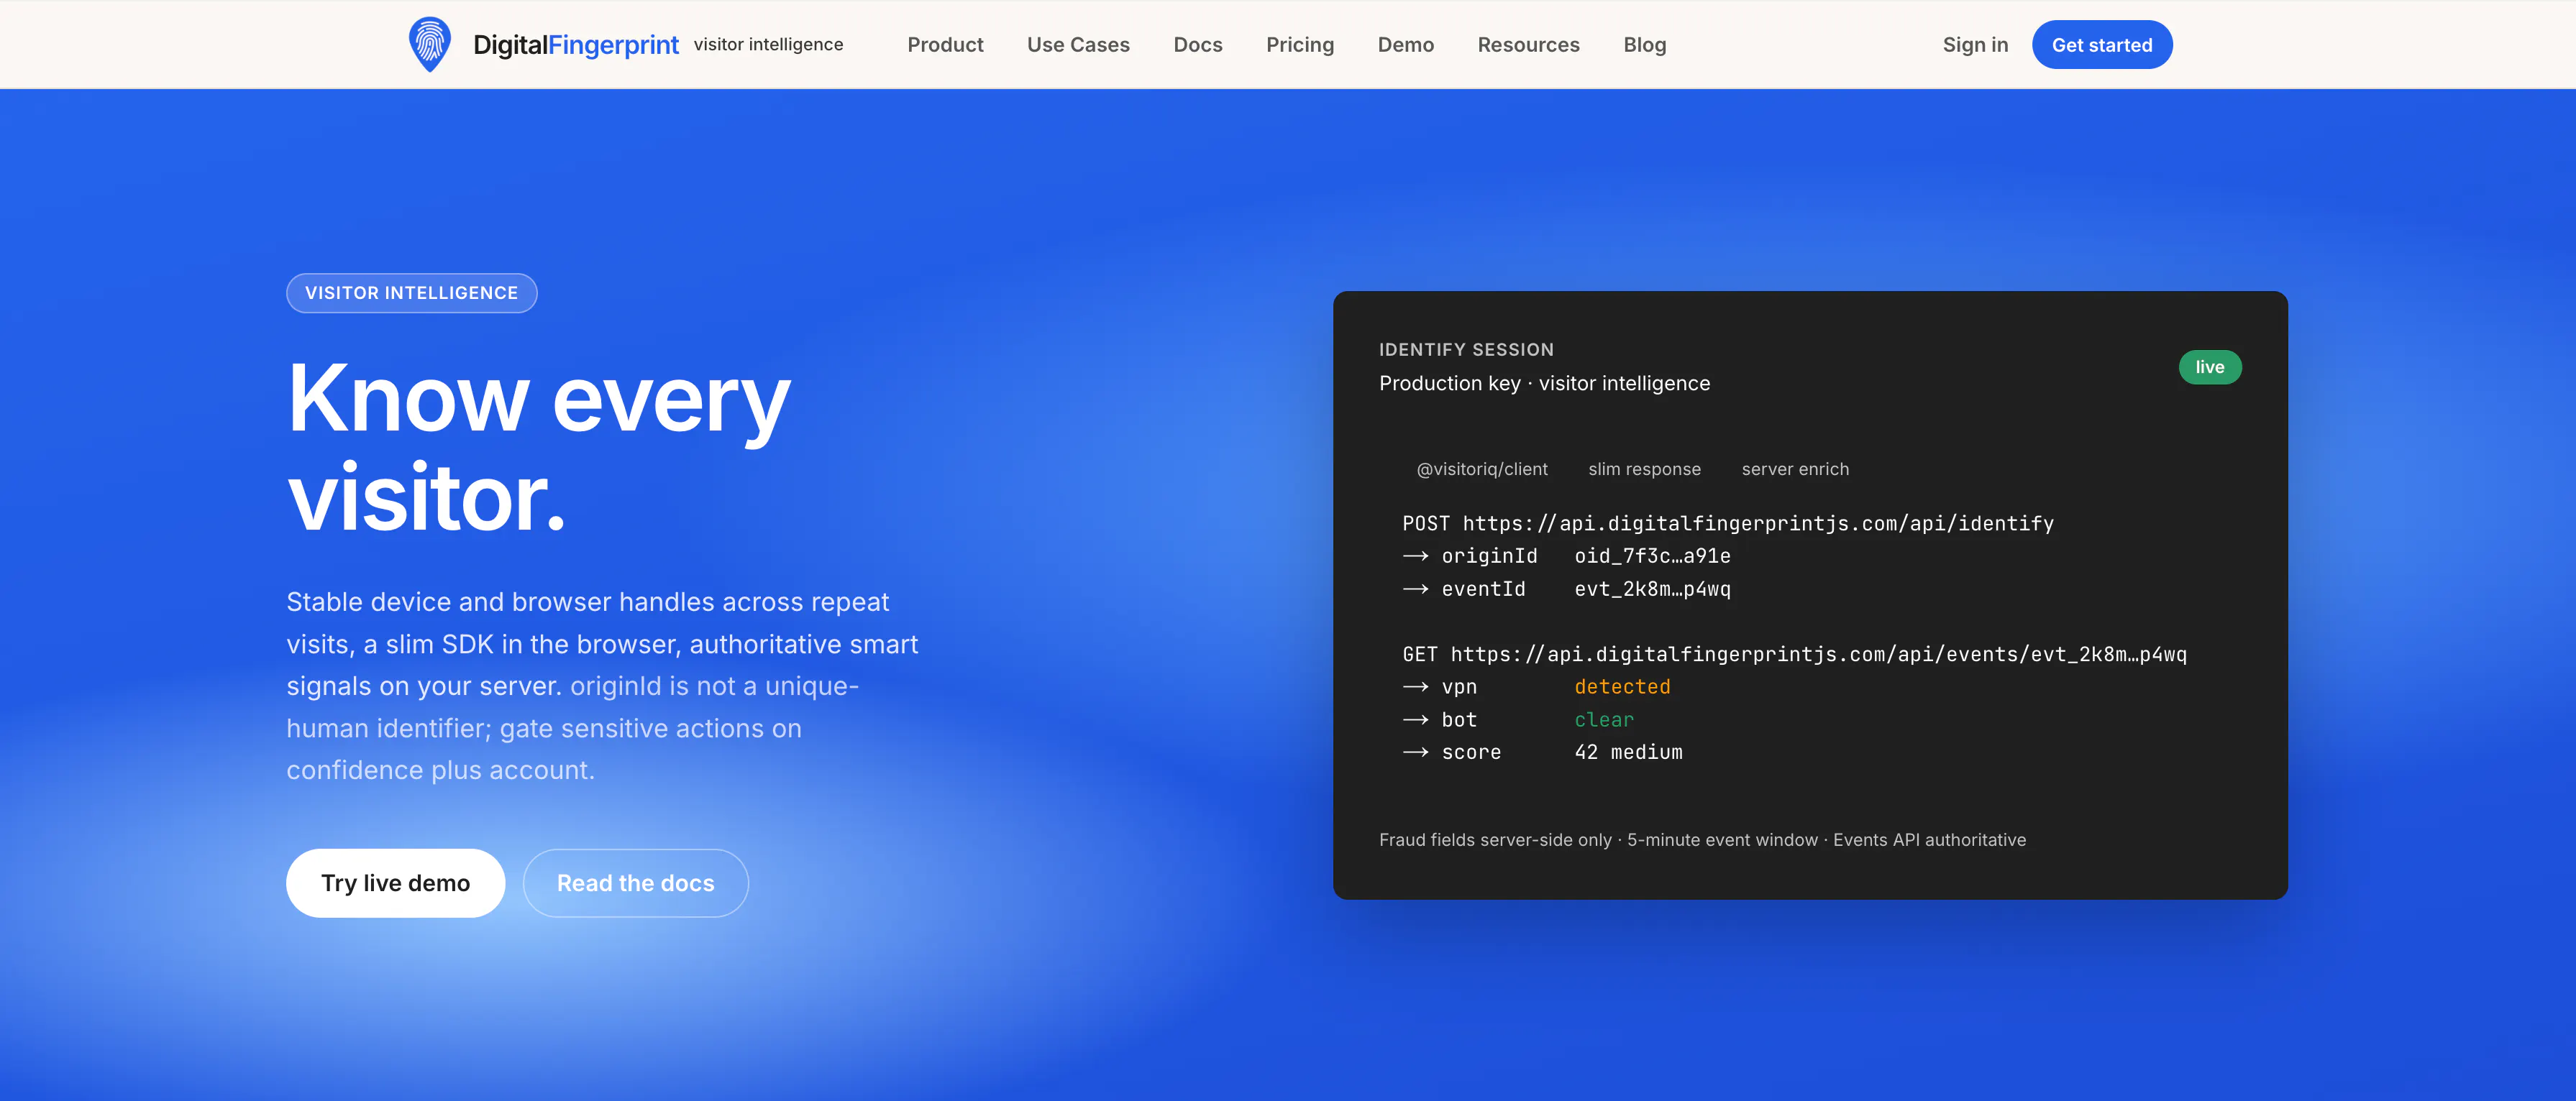Open the Use Cases menu

coord(1078,45)
